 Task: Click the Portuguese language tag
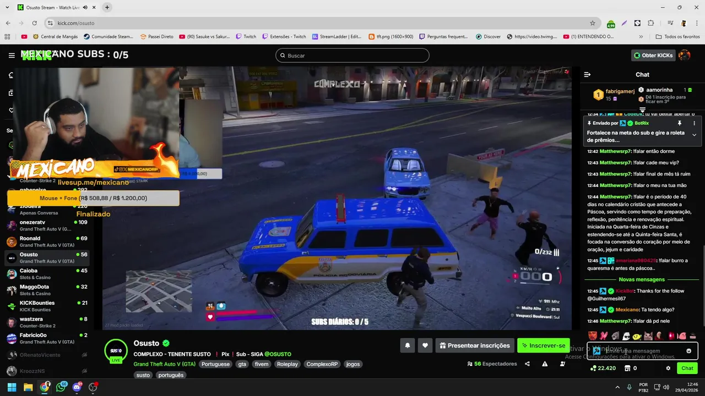pyautogui.click(x=215, y=364)
